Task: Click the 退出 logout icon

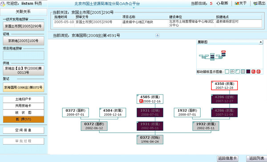Action: click(255, 4)
